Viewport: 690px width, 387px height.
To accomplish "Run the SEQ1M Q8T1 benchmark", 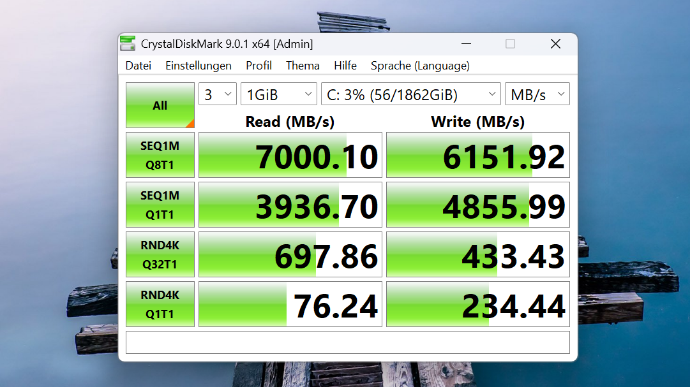I will 160,154.
